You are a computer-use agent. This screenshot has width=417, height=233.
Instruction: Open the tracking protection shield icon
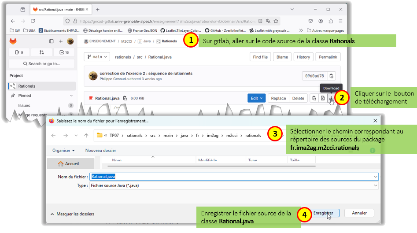coord(67,21)
